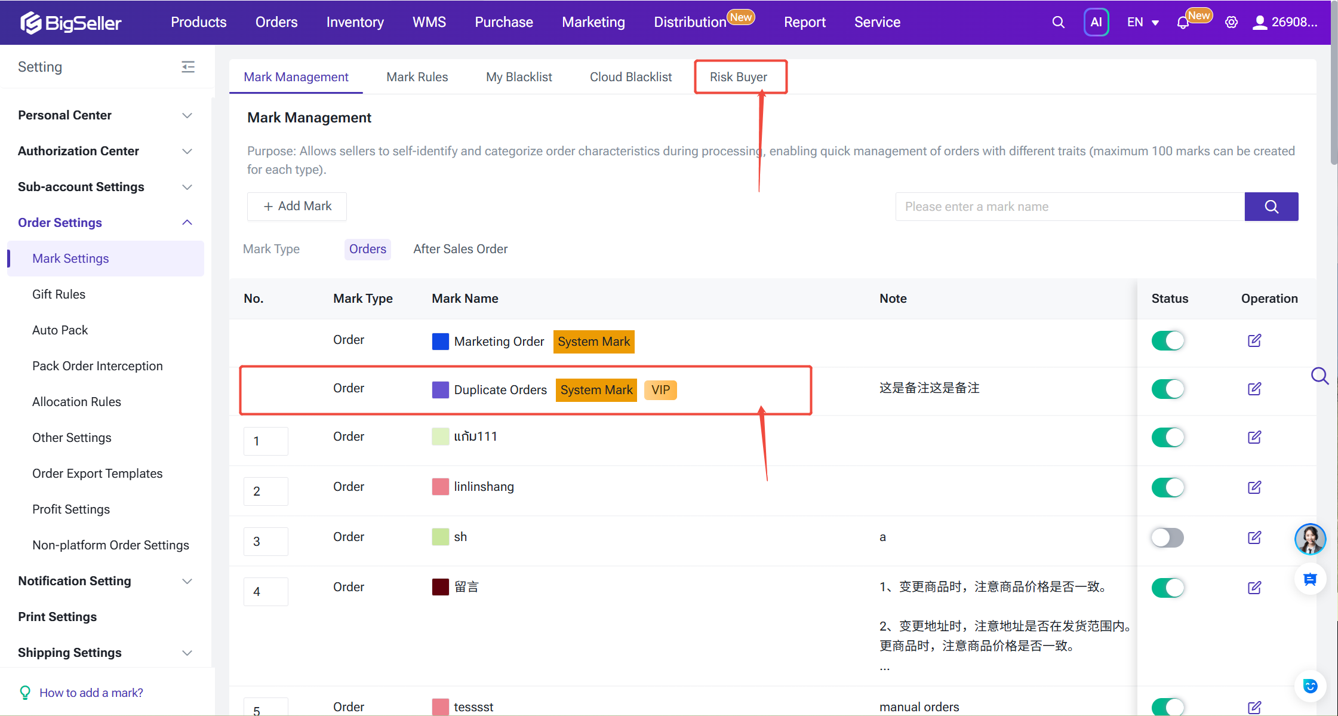Open the customer service avatar chat
Viewport: 1338px width, 716px height.
pos(1310,539)
